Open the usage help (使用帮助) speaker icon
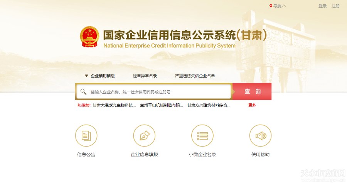Screen dimensions: 347x184 coord(261,136)
